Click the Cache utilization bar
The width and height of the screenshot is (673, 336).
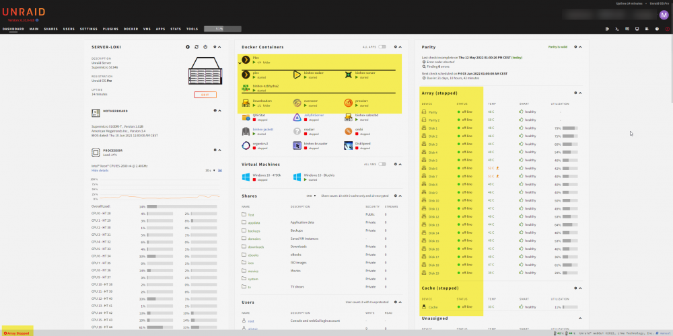[570, 307]
